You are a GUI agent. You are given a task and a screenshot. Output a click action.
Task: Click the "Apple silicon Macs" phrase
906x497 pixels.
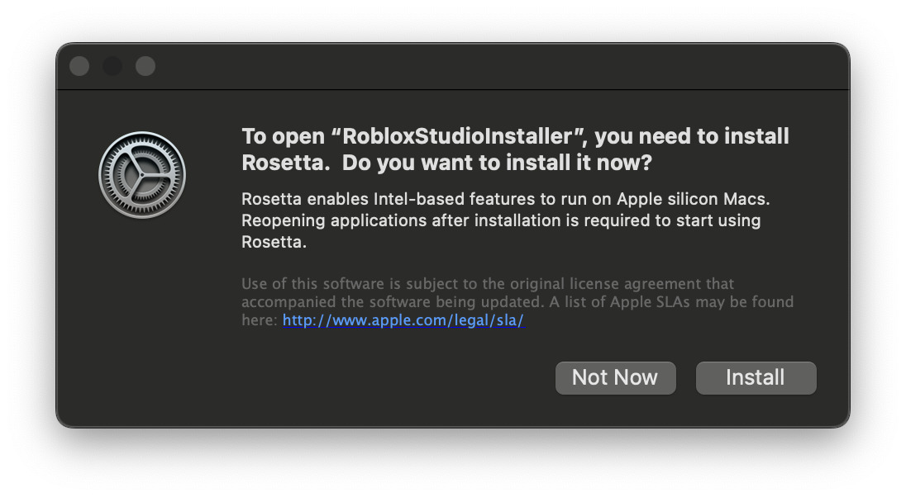click(x=694, y=199)
